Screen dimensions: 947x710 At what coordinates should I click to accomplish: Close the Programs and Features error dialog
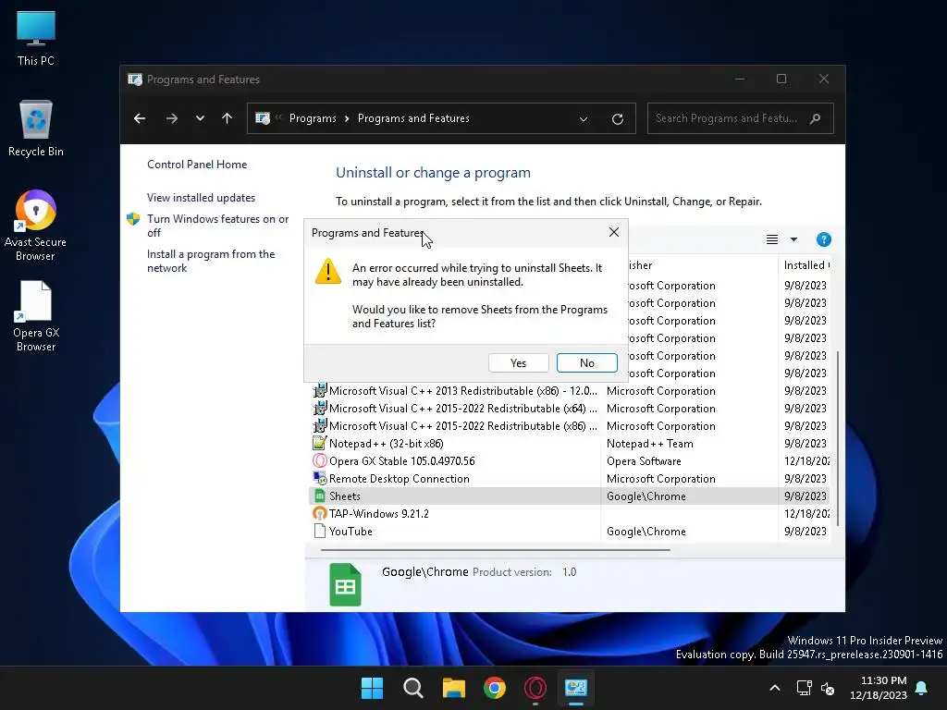tap(614, 232)
